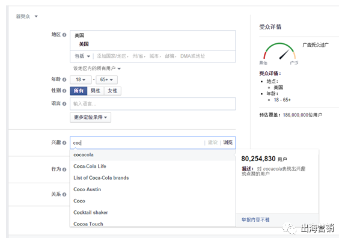Open maximum age 65+ dropdown

[106, 80]
